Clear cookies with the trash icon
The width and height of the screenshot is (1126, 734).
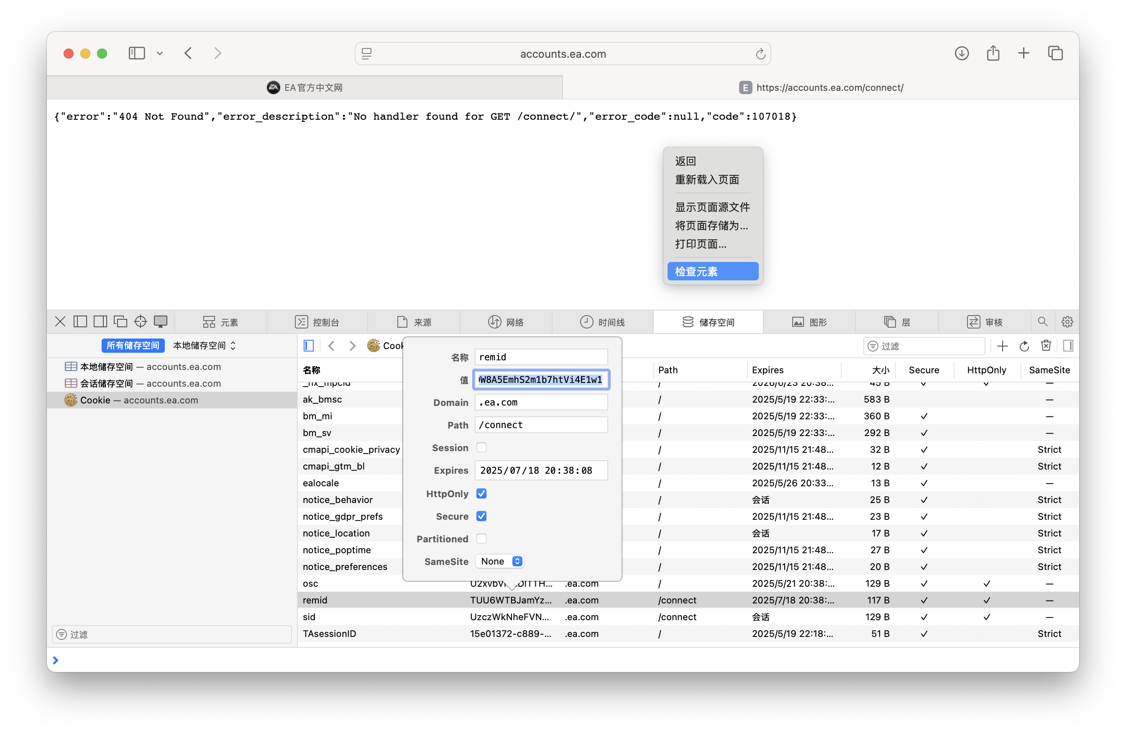pyautogui.click(x=1046, y=346)
